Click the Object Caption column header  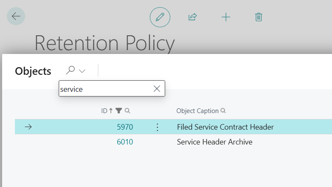197,111
